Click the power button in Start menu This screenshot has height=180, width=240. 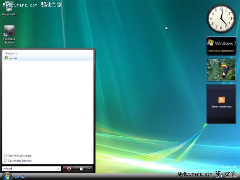[69, 169]
